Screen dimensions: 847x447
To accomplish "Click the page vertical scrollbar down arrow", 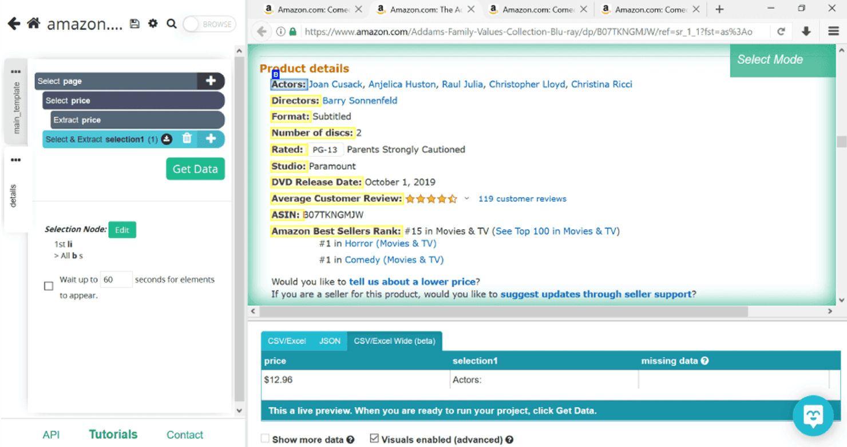I will (x=841, y=300).
